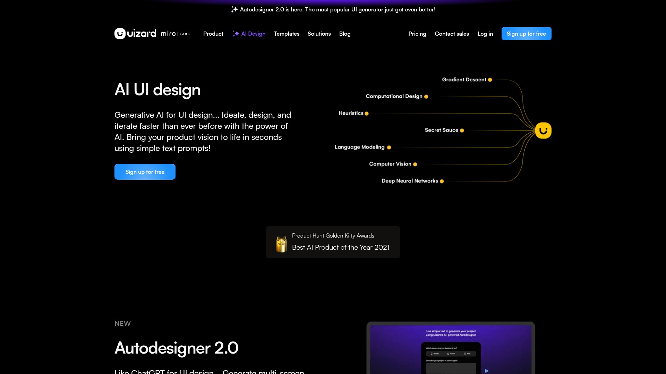Go to the AI Design page
This screenshot has width=666, height=374.
[x=253, y=34]
